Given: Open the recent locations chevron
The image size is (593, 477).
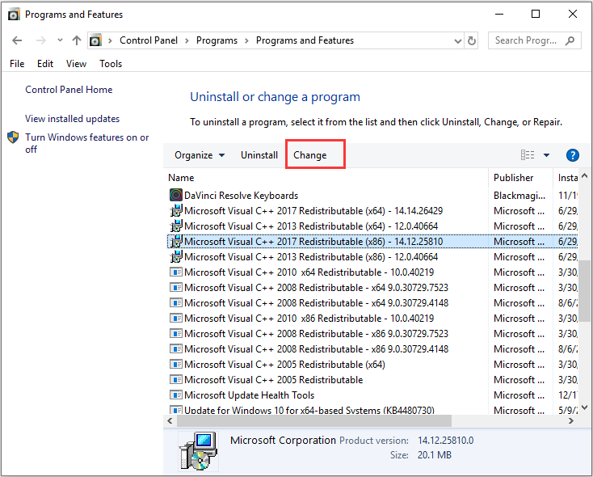Looking at the screenshot, I should click(x=60, y=40).
